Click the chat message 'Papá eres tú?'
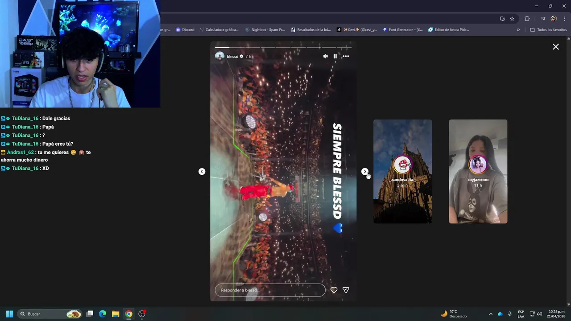 (58, 144)
